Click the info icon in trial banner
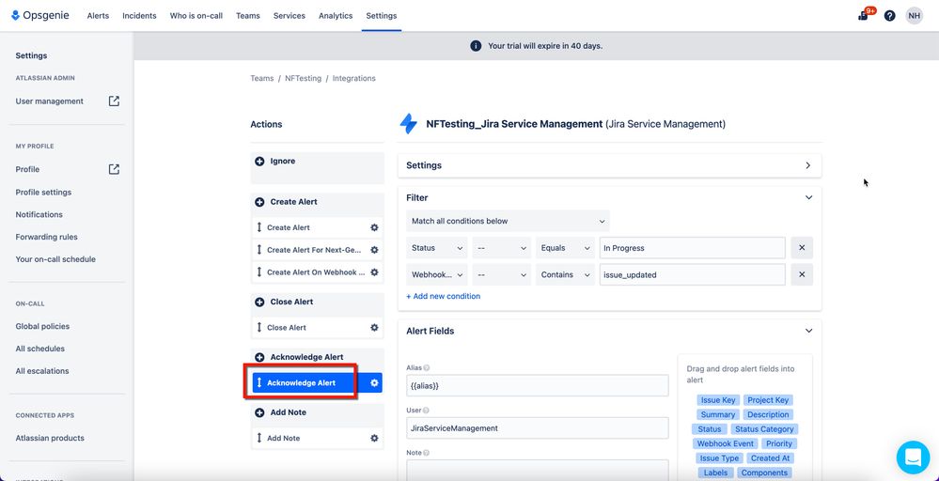The width and height of the screenshot is (939, 481). tap(476, 46)
